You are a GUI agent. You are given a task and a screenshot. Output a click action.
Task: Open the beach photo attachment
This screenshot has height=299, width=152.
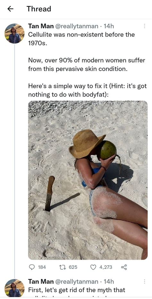[x=88, y=180]
